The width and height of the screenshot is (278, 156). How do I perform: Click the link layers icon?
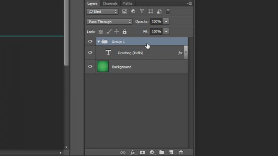122,152
